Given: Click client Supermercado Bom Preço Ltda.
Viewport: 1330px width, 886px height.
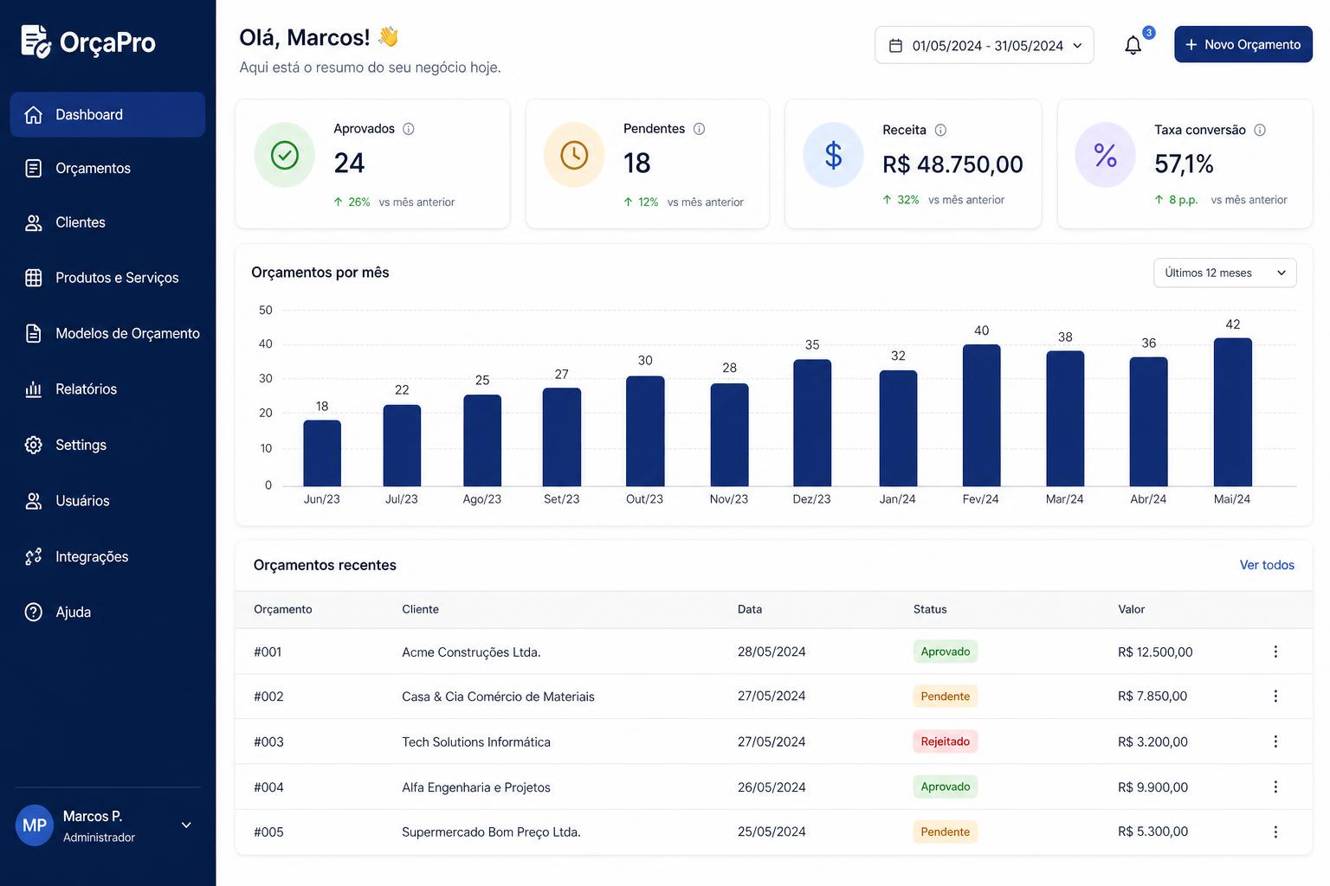Looking at the screenshot, I should pos(491,832).
